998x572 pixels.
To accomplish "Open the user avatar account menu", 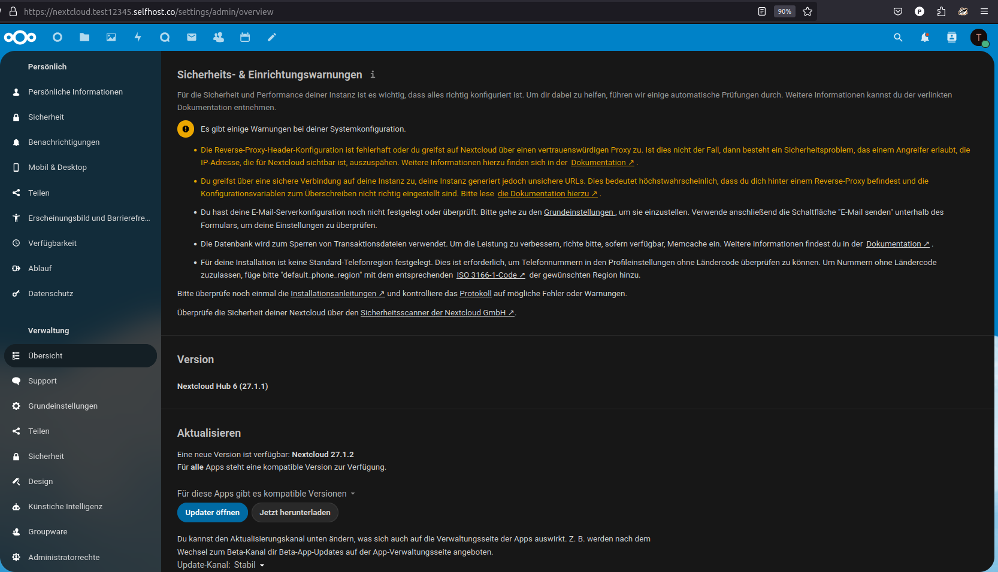I will 979,37.
